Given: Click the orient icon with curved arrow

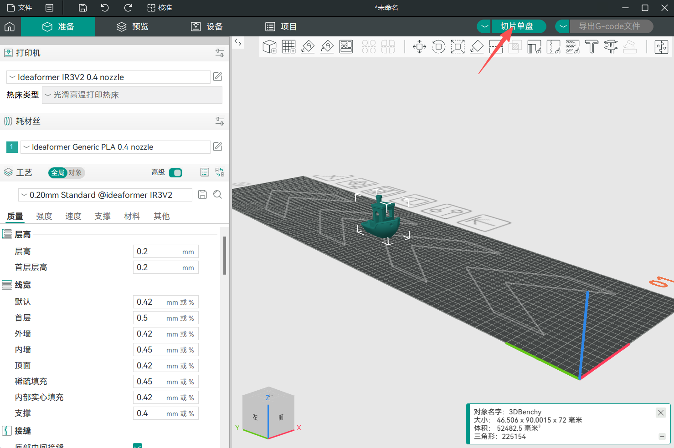Looking at the screenshot, I should coord(327,47).
